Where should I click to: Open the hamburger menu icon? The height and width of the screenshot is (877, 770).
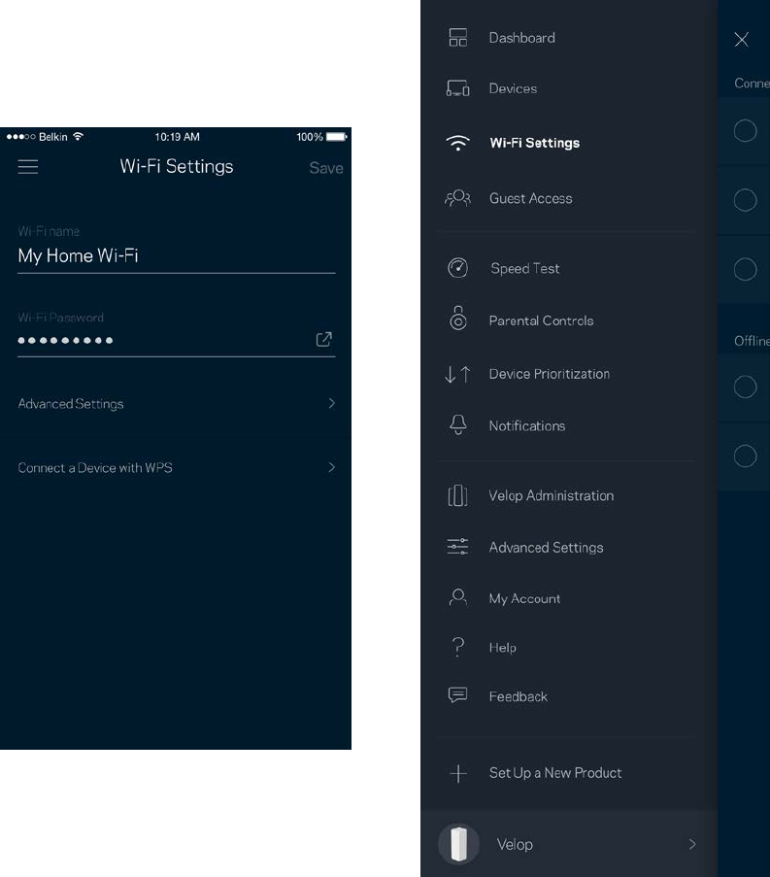tap(28, 167)
